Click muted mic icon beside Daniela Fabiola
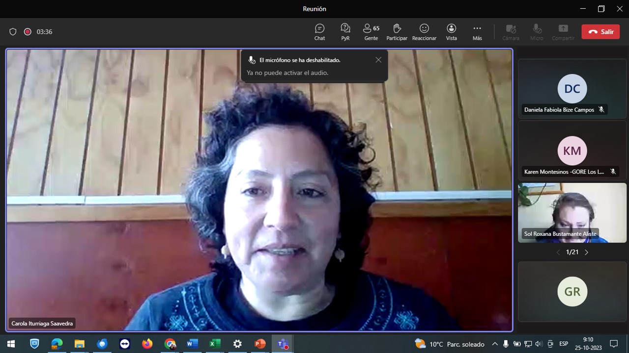Viewport: 629px width, 353px height. pyautogui.click(x=601, y=110)
